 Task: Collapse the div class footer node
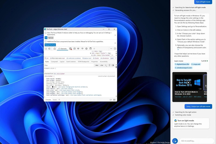point(90,53)
